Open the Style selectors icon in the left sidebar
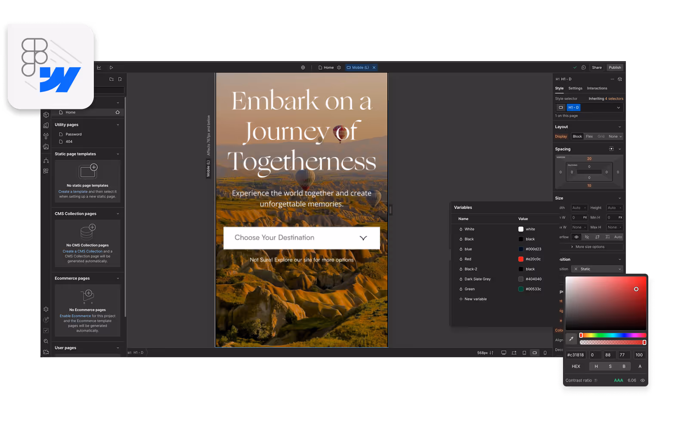The width and height of the screenshot is (681, 426). (x=46, y=125)
